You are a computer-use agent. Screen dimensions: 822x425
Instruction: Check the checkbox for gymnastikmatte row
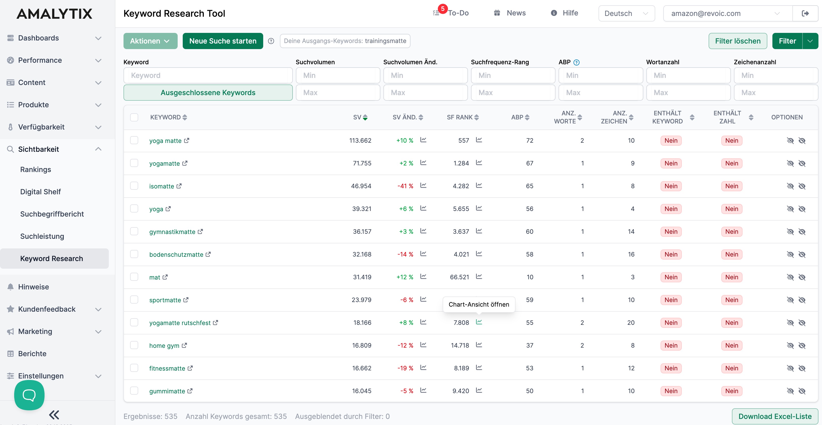[x=134, y=231]
